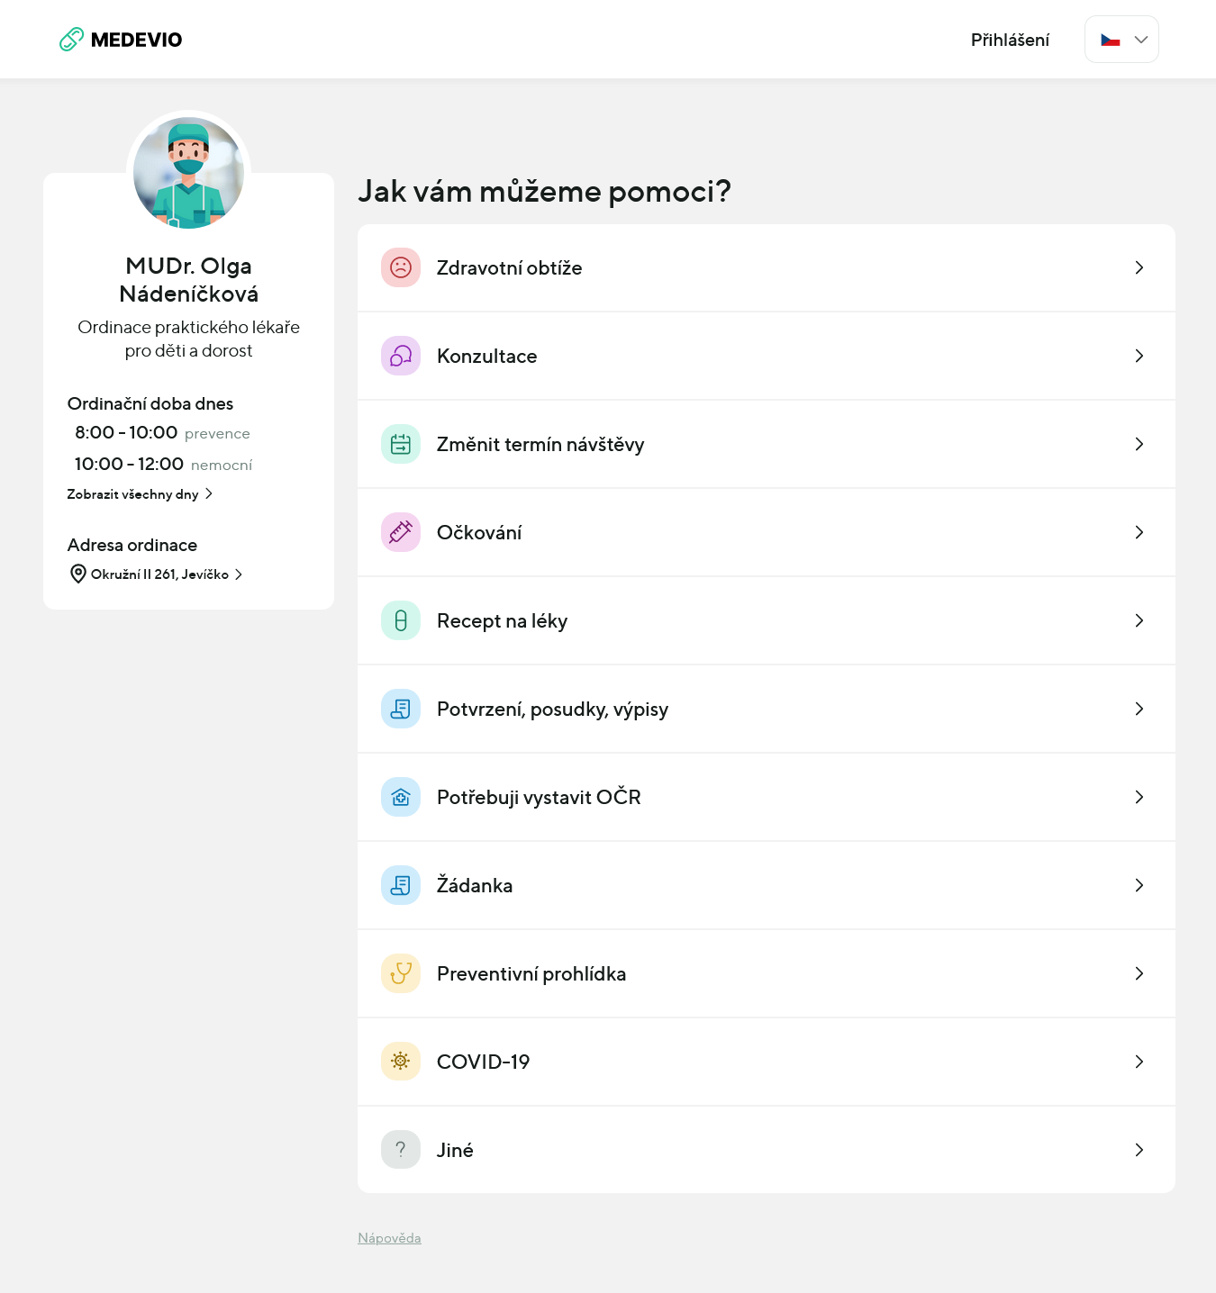Click the map pin address icon
The height and width of the screenshot is (1293, 1216).
coord(78,574)
